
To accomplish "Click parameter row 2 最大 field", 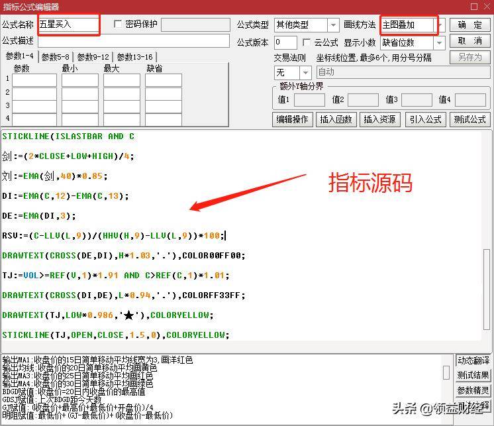I will pyautogui.click(x=122, y=93).
